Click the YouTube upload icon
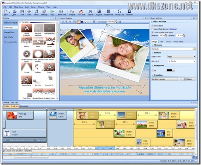The height and width of the screenshot is (165, 201). coord(81,12)
